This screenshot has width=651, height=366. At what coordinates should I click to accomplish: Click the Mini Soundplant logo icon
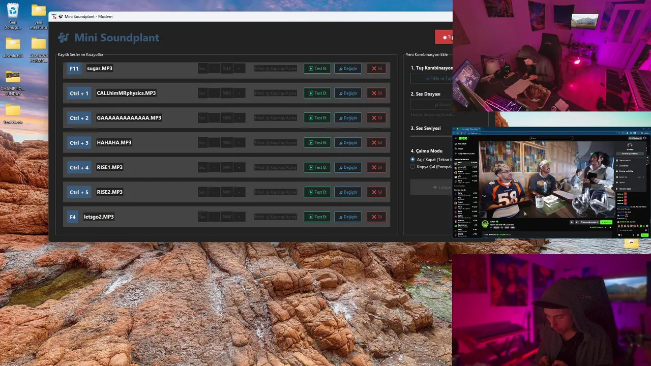(63, 38)
